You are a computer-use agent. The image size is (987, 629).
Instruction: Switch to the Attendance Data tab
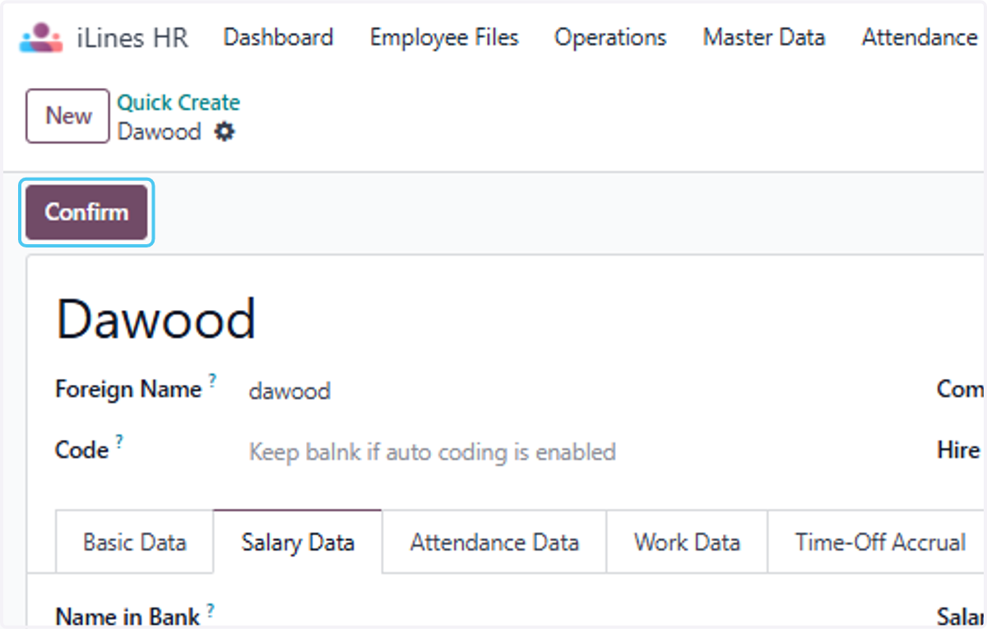494,543
